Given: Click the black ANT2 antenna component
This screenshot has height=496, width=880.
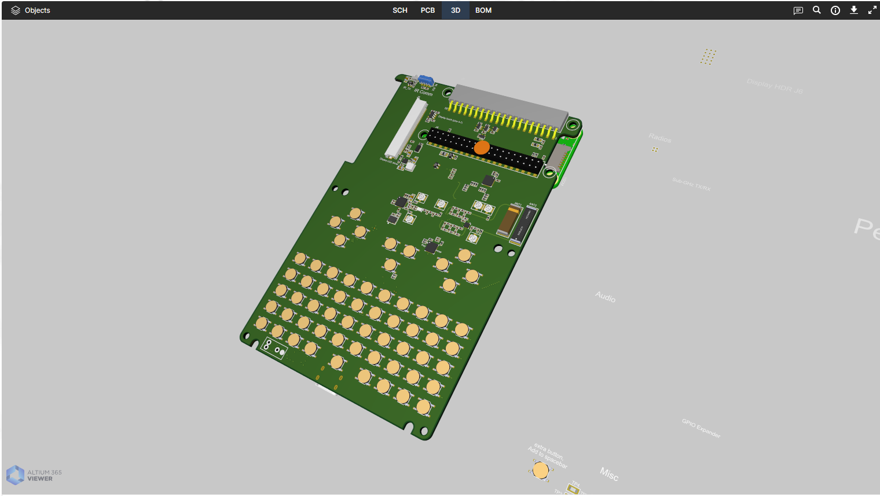Looking at the screenshot, I should (525, 223).
